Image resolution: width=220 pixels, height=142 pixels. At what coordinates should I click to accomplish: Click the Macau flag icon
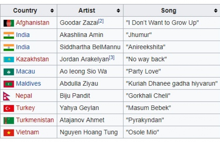[x=9, y=72]
